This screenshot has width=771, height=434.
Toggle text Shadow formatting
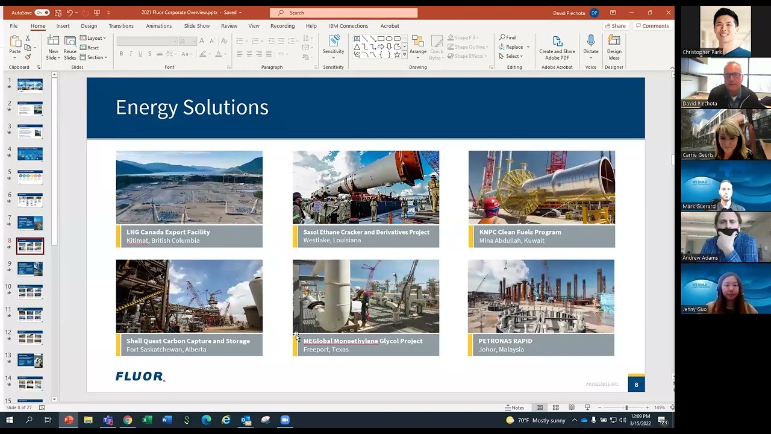tap(150, 54)
